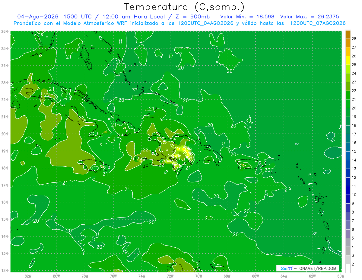The image size is (362, 280).
Task: Click the '13N' latitude axis label
Action: coord(5,253)
